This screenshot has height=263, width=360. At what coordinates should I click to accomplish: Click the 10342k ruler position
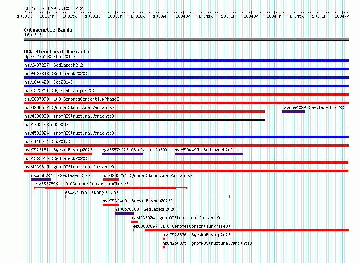(x=228, y=16)
